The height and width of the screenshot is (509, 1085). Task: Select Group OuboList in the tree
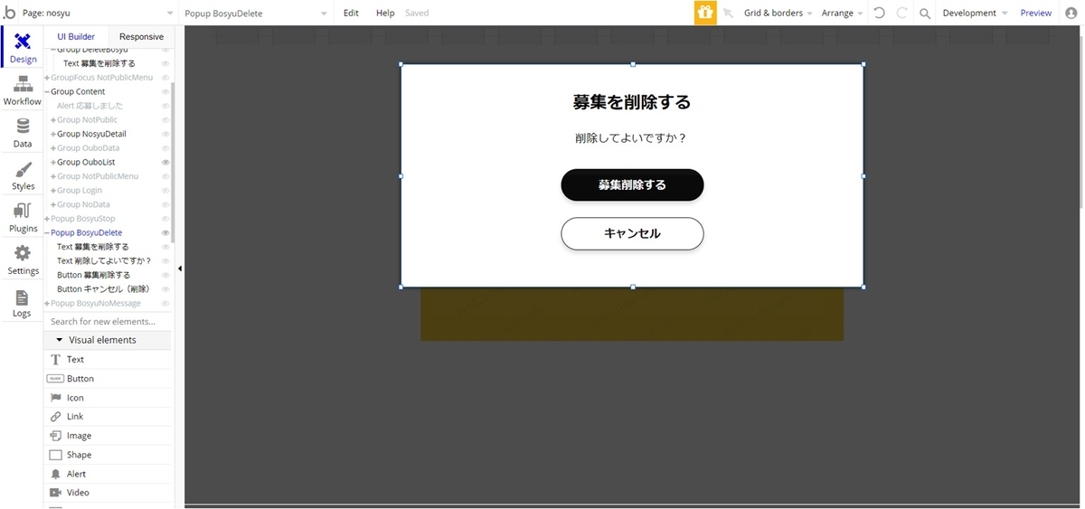point(86,162)
